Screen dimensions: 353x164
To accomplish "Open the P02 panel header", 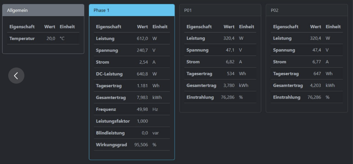I will (x=306, y=10).
